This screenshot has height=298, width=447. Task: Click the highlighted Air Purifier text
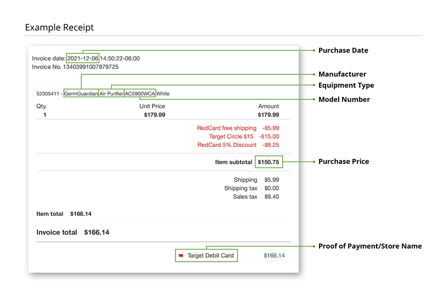[x=111, y=94]
